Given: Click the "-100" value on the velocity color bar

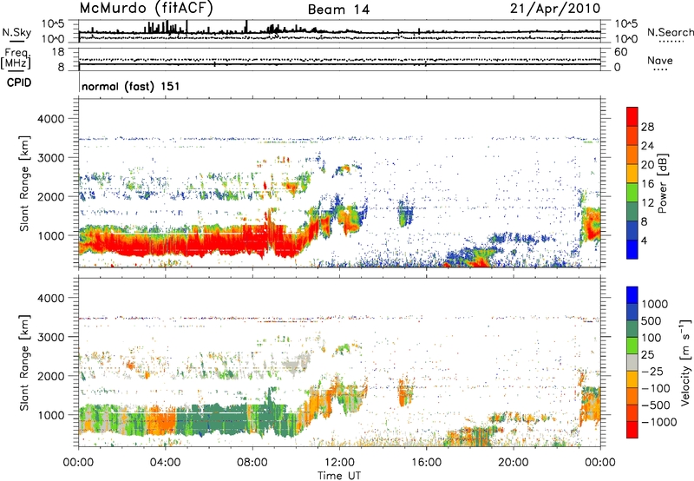Looking at the screenshot, I should pyautogui.click(x=656, y=388).
